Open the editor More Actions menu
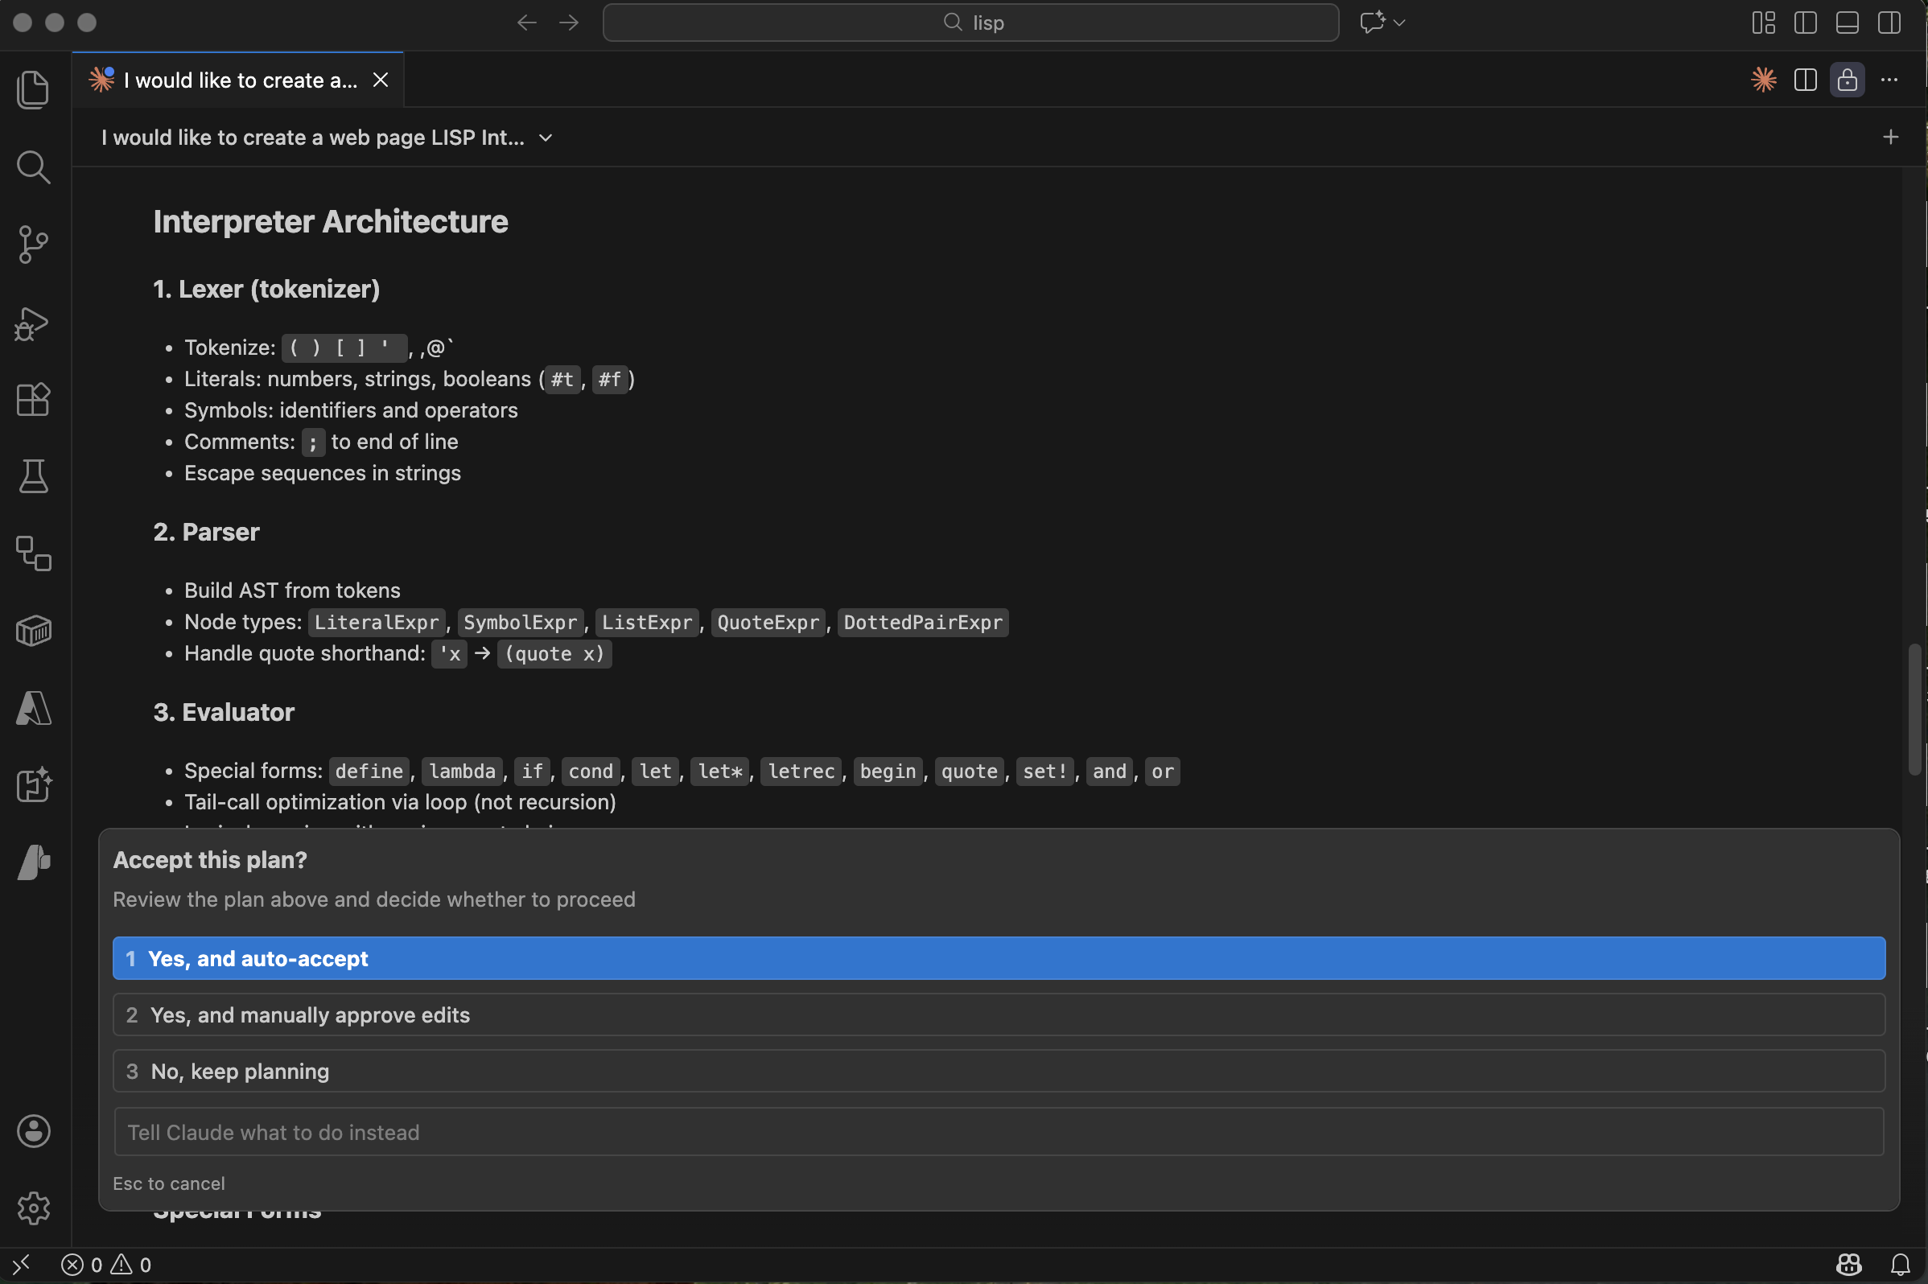Screen dimensions: 1928x1284 click(1889, 80)
